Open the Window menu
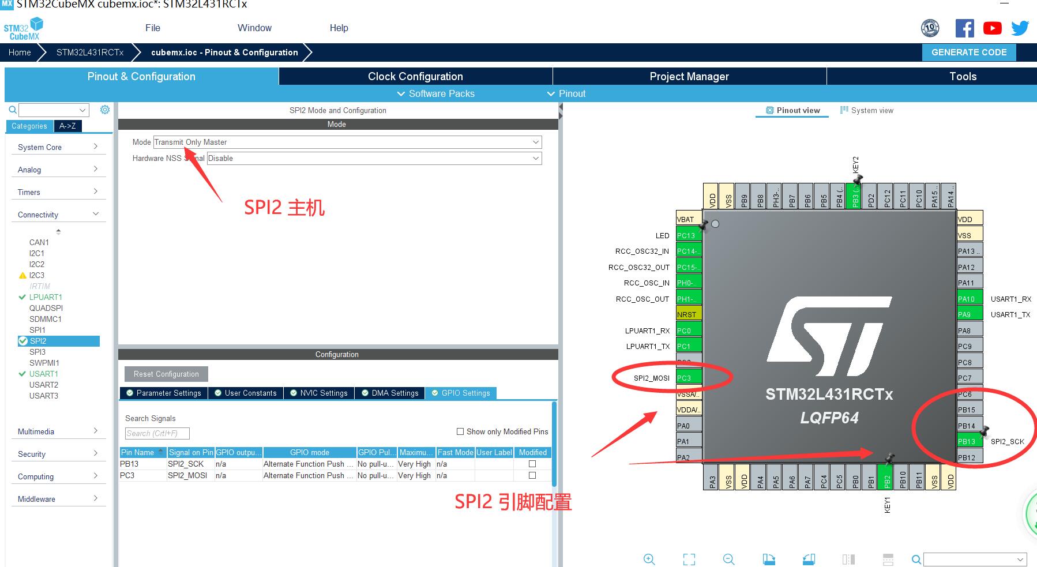 pos(254,28)
